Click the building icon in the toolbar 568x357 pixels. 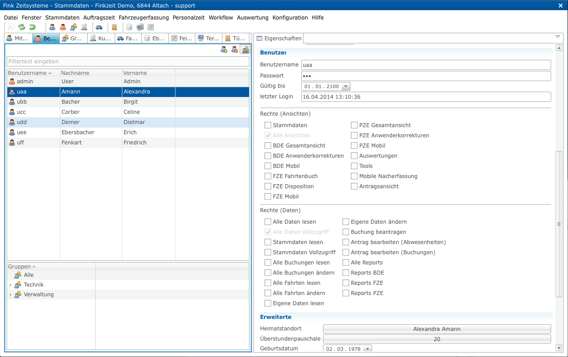84,27
